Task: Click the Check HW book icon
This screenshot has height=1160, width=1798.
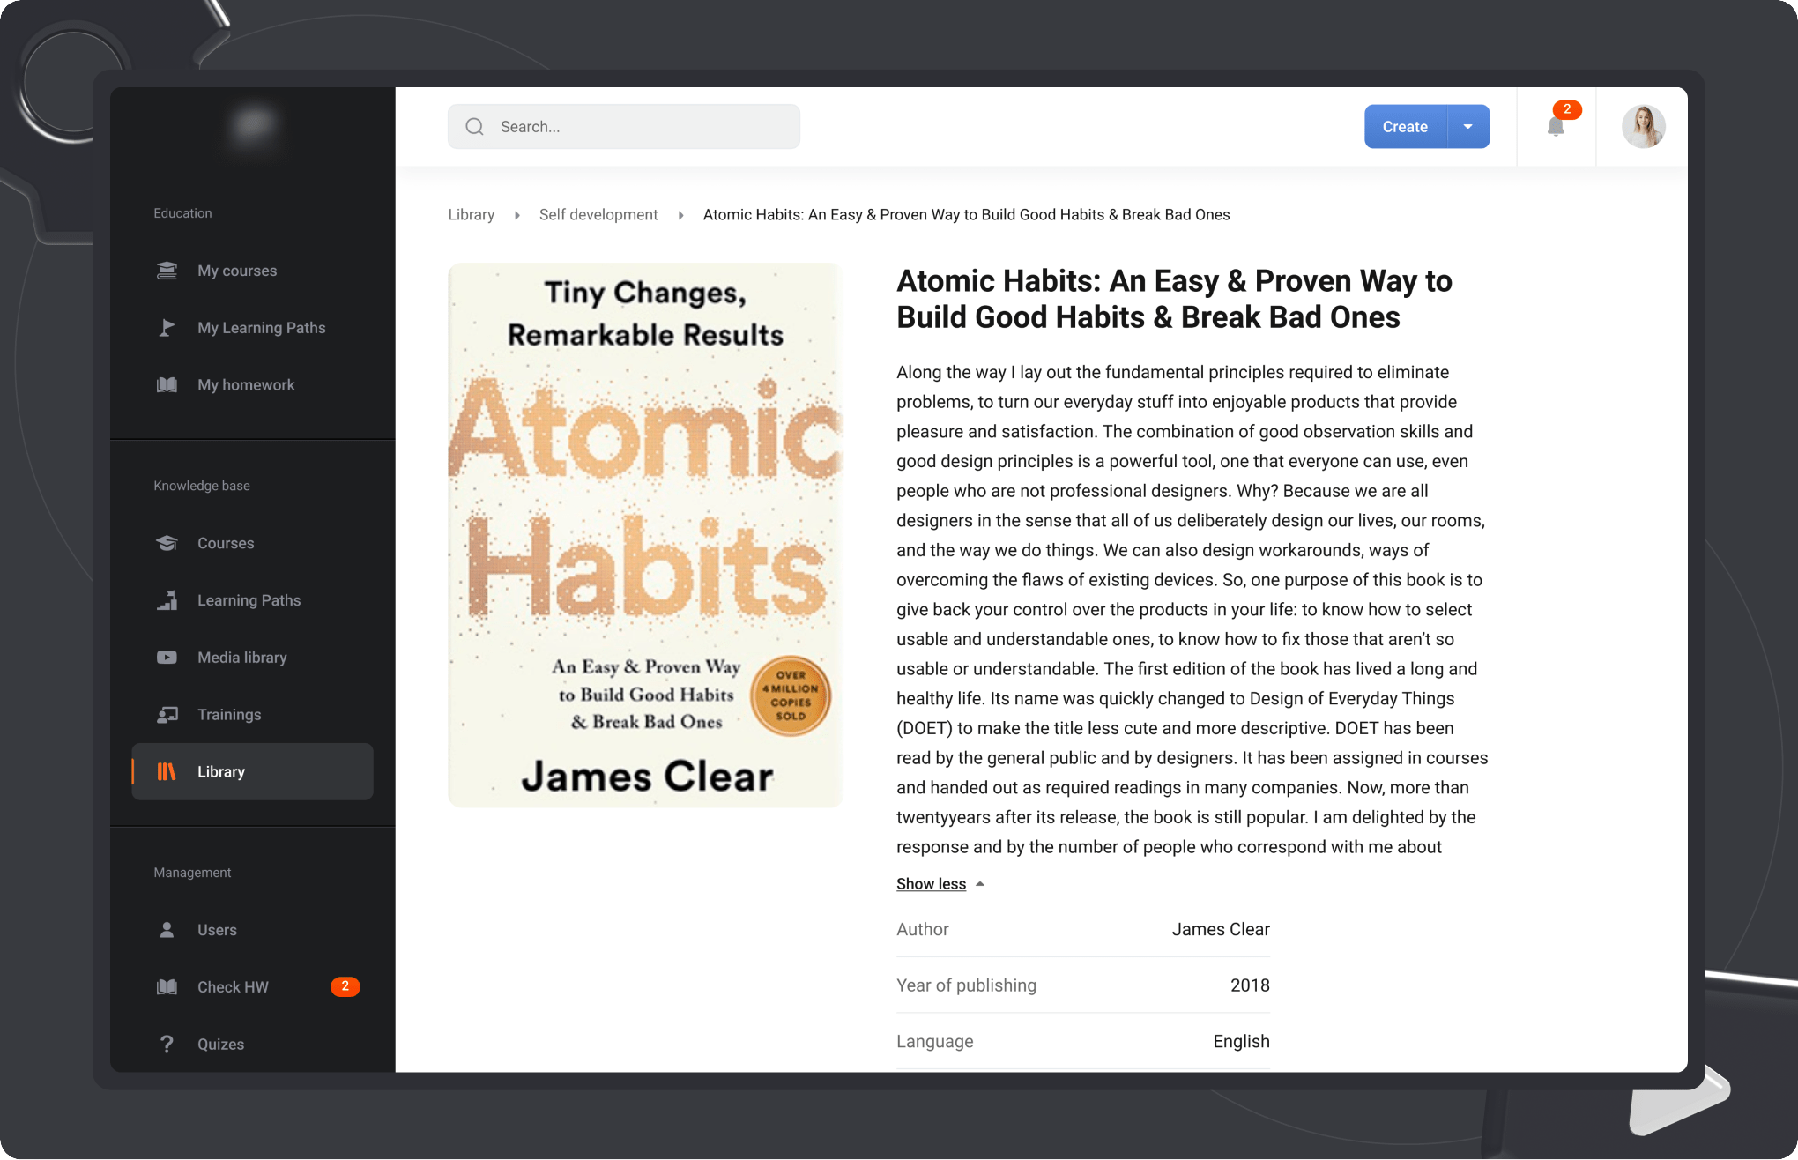Action: pos(167,987)
